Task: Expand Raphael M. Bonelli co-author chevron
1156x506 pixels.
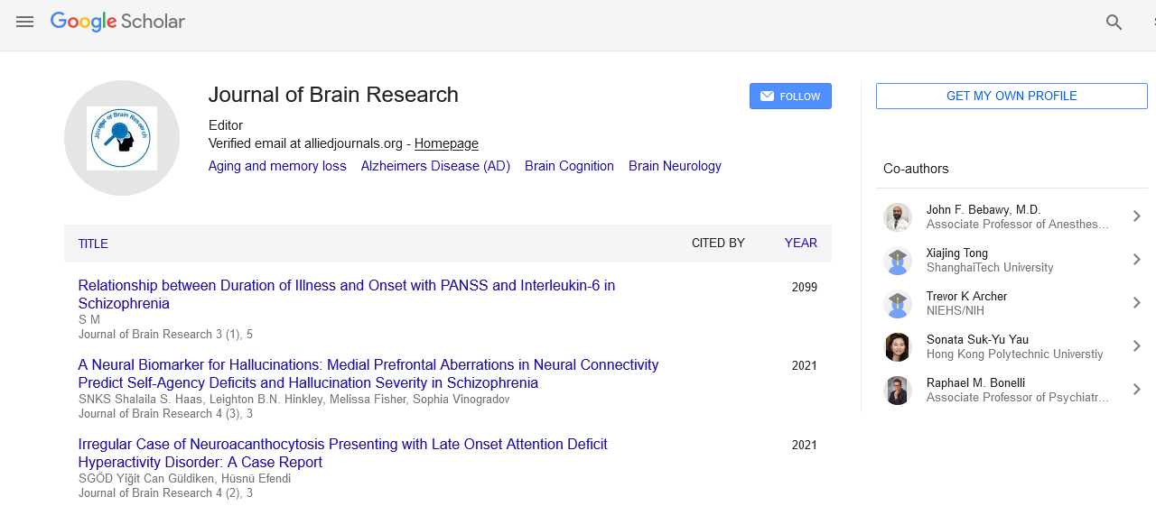Action: 1136,390
